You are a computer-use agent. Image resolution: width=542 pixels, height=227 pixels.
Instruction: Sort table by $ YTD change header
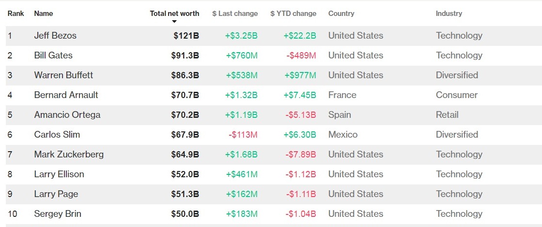(x=294, y=14)
